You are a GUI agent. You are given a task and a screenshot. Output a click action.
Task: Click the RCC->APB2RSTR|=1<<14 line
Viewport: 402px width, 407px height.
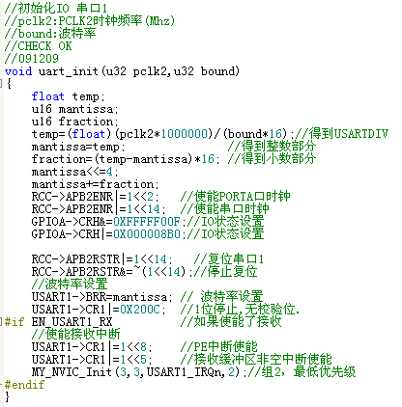coord(101,258)
